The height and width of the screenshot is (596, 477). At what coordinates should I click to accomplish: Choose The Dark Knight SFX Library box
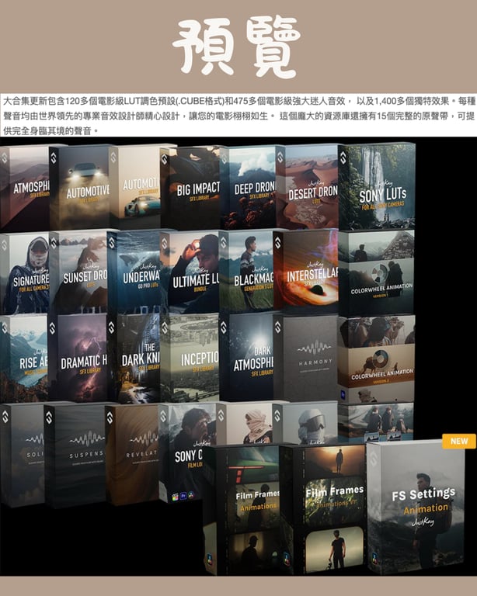coord(134,358)
